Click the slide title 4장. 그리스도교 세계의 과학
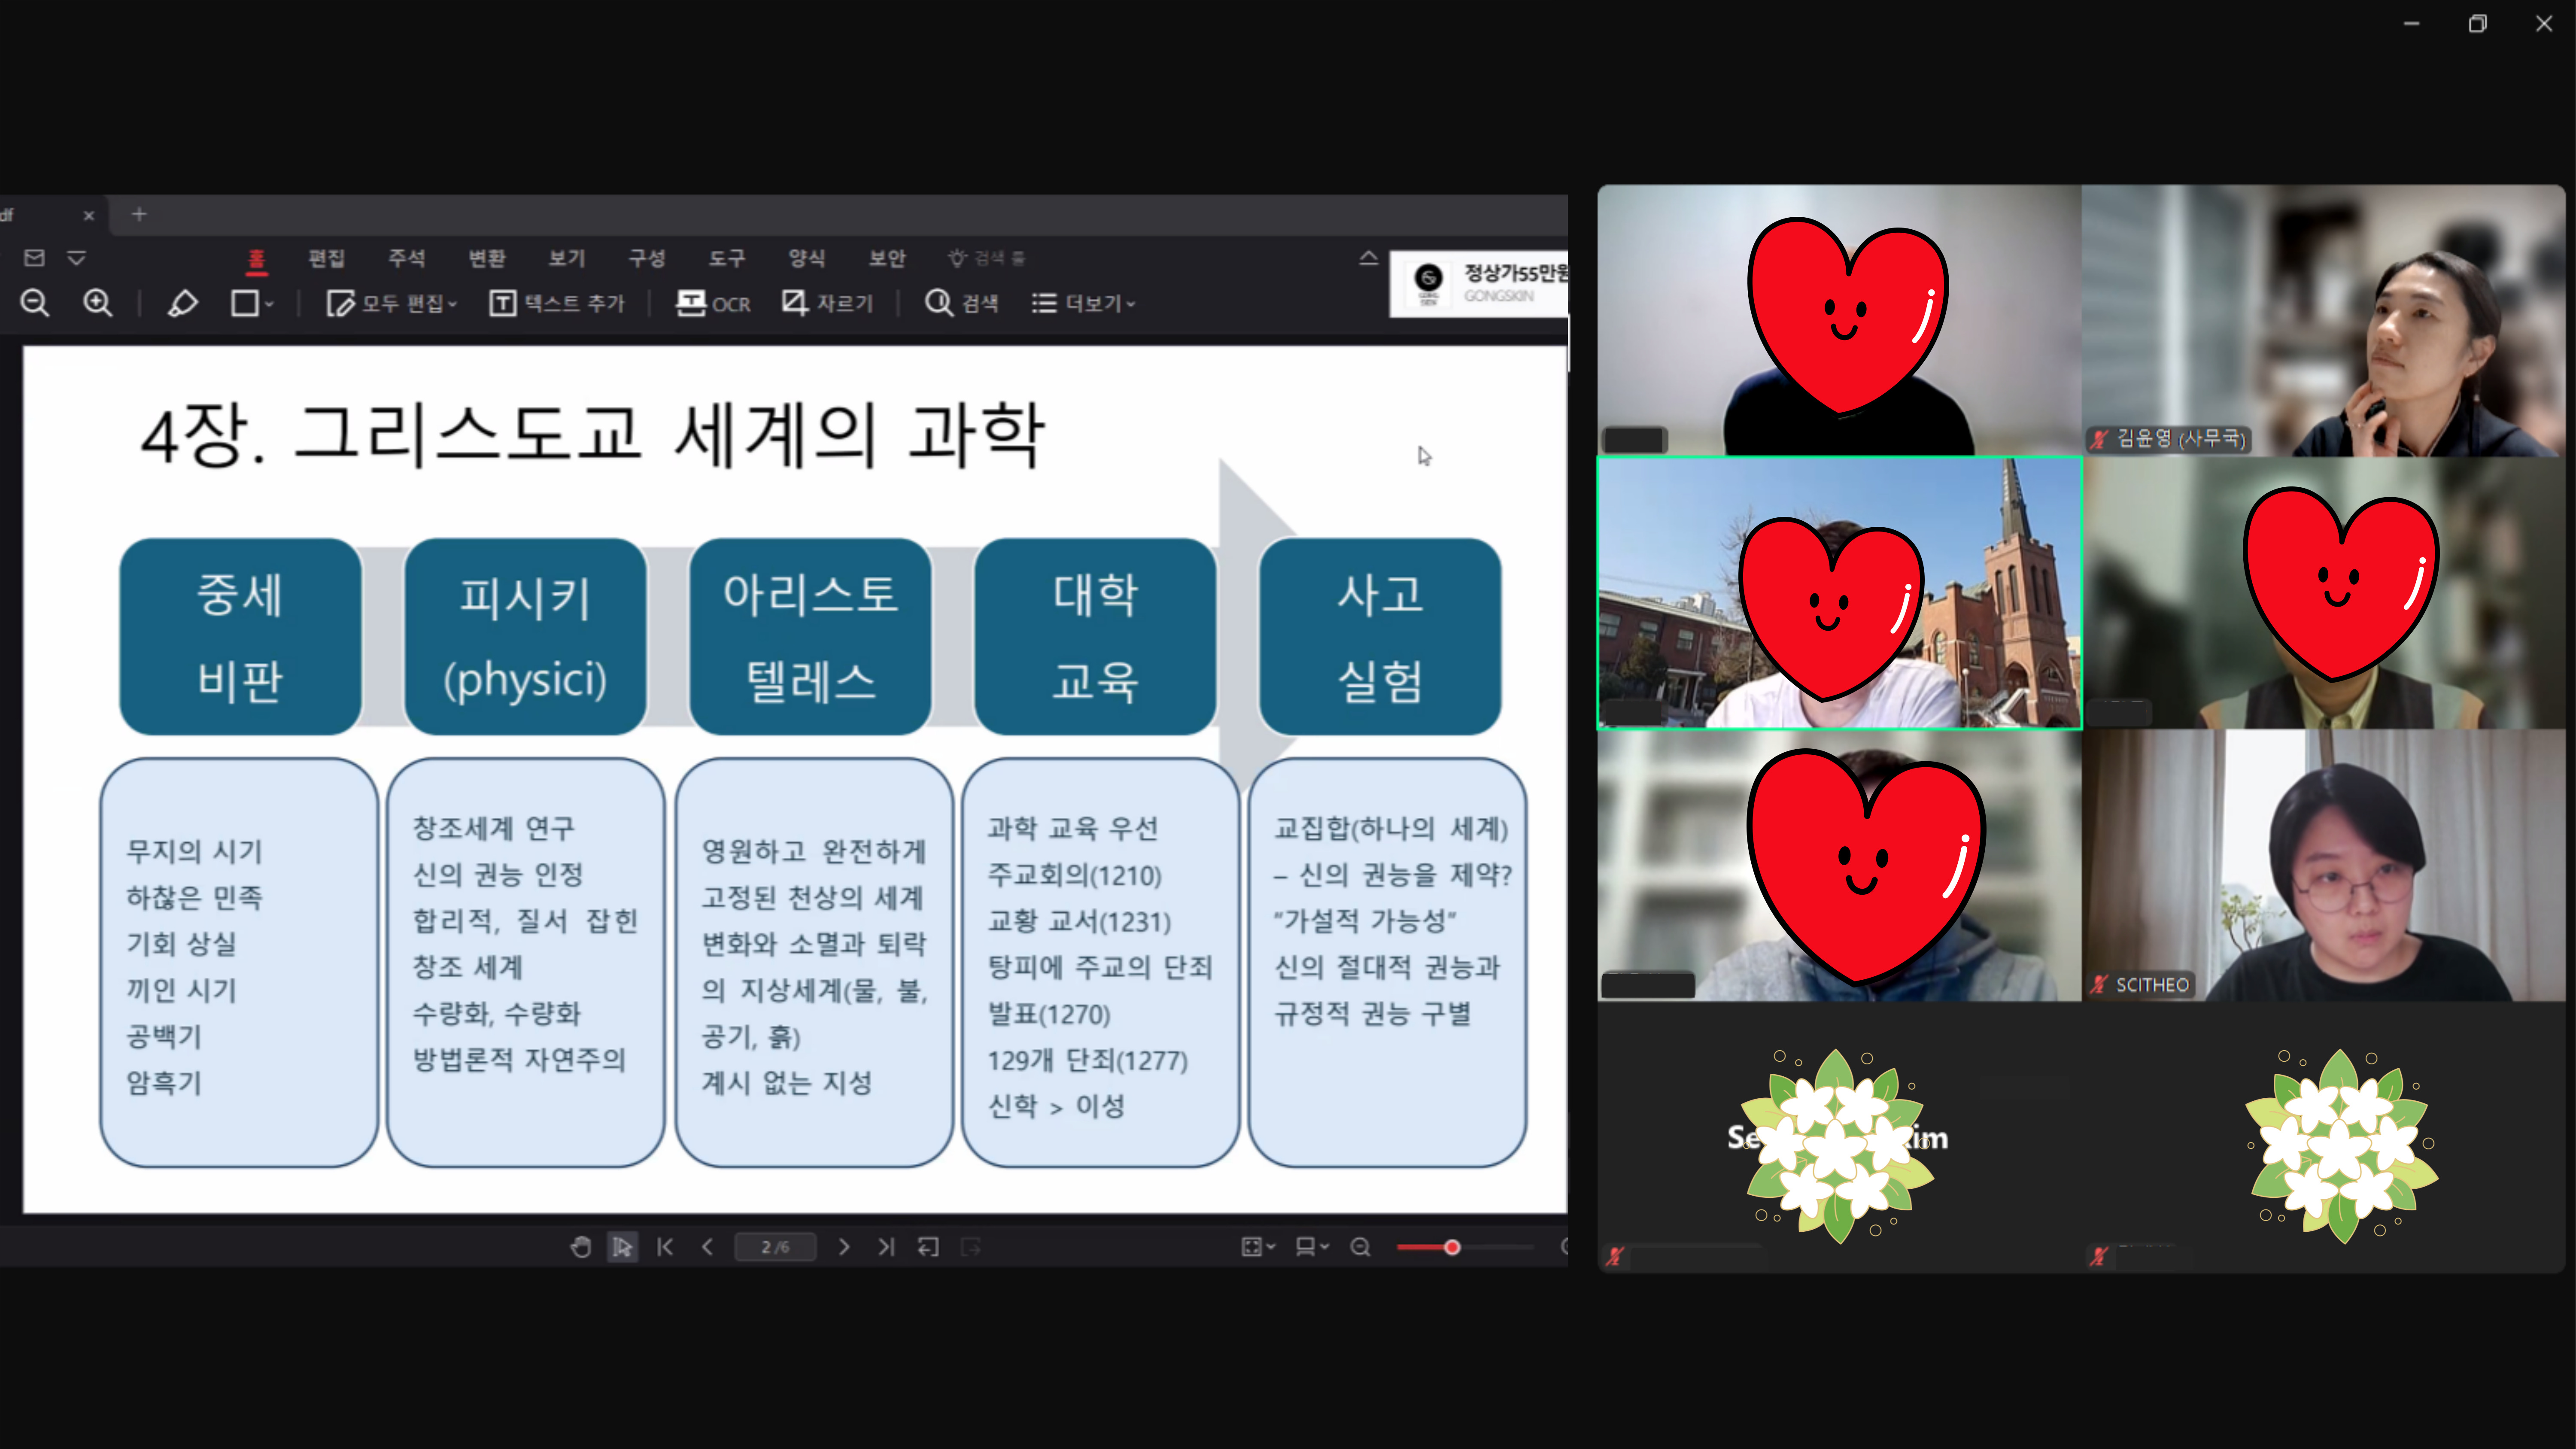 [593, 435]
